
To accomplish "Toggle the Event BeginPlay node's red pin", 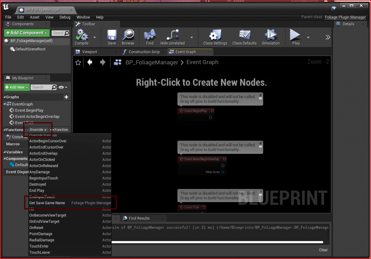I will coord(212,111).
